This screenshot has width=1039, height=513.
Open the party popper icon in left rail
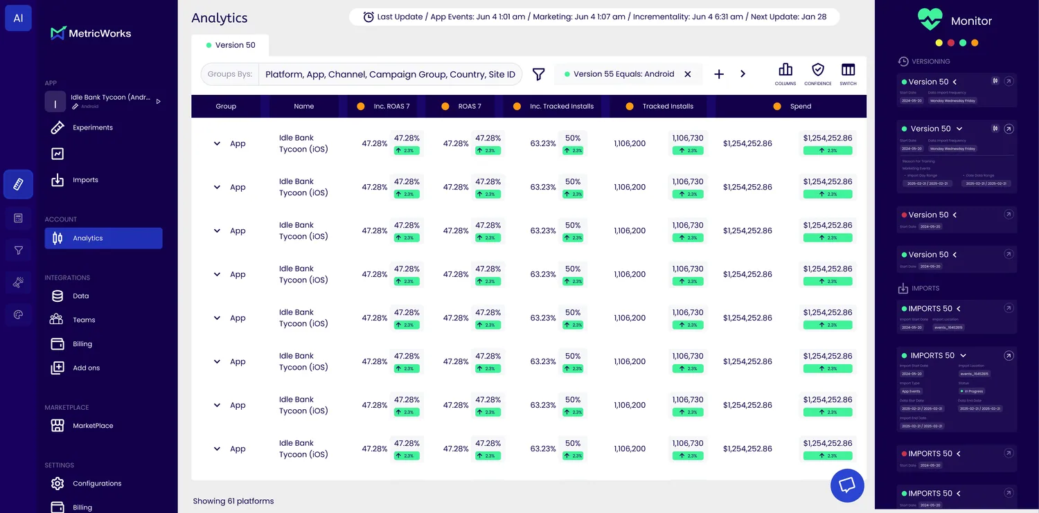[18, 282]
